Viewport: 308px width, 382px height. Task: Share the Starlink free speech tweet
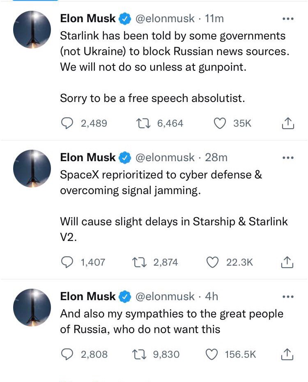click(x=288, y=123)
